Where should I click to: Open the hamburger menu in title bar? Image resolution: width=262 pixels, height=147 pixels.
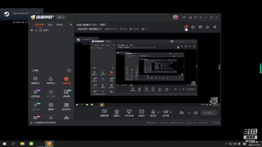[x=201, y=17]
